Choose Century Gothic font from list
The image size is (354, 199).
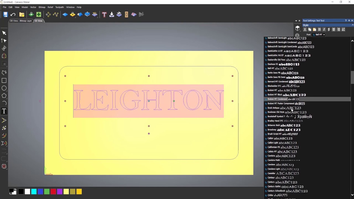(307, 187)
